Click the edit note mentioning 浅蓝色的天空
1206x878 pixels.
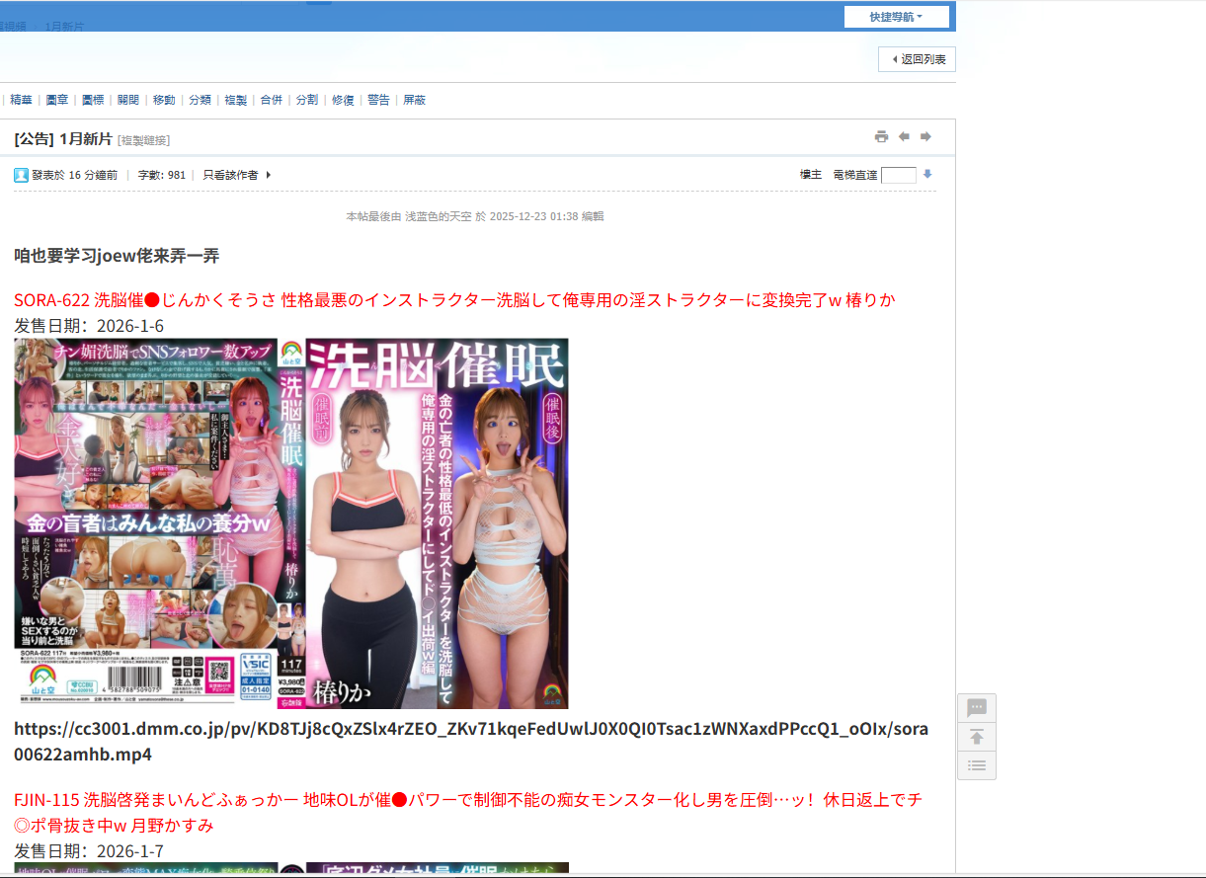(475, 216)
